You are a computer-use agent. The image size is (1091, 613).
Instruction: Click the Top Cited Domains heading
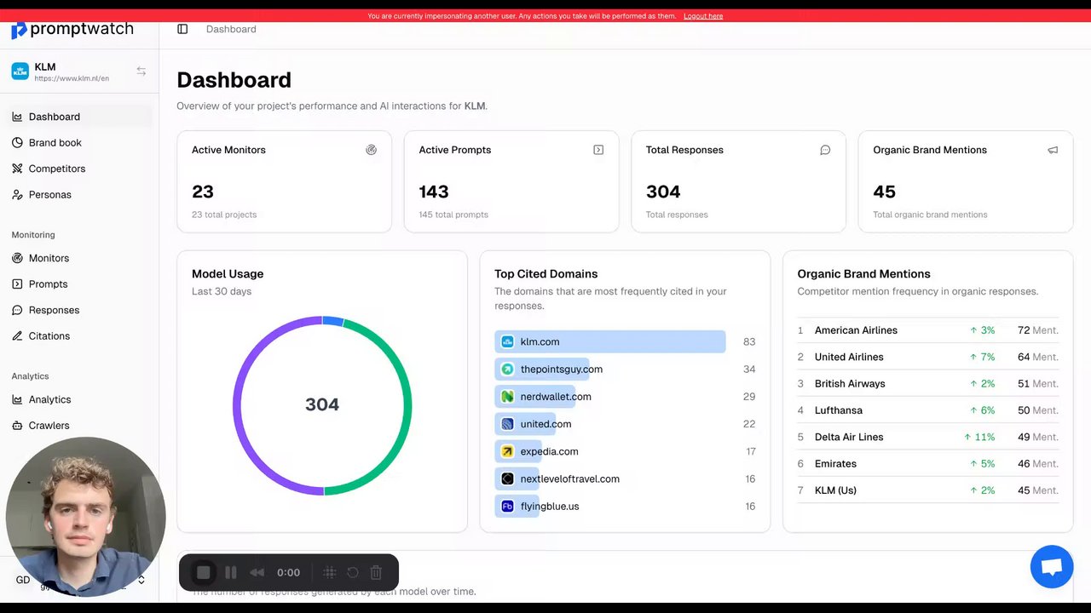point(545,274)
